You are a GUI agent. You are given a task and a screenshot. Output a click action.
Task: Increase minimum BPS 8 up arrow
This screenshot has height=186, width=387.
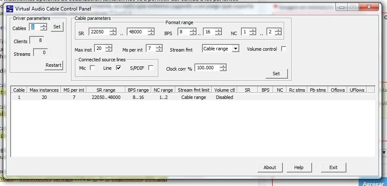[x=193, y=30]
